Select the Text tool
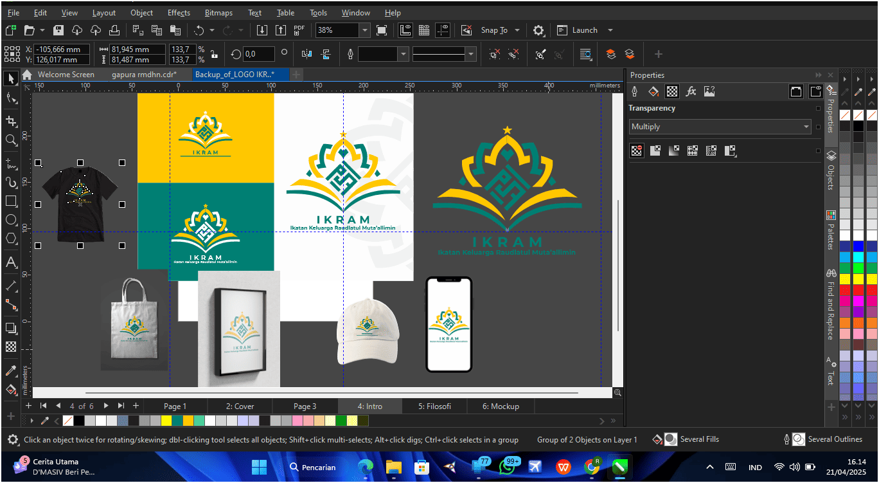879x483 pixels. [x=10, y=262]
